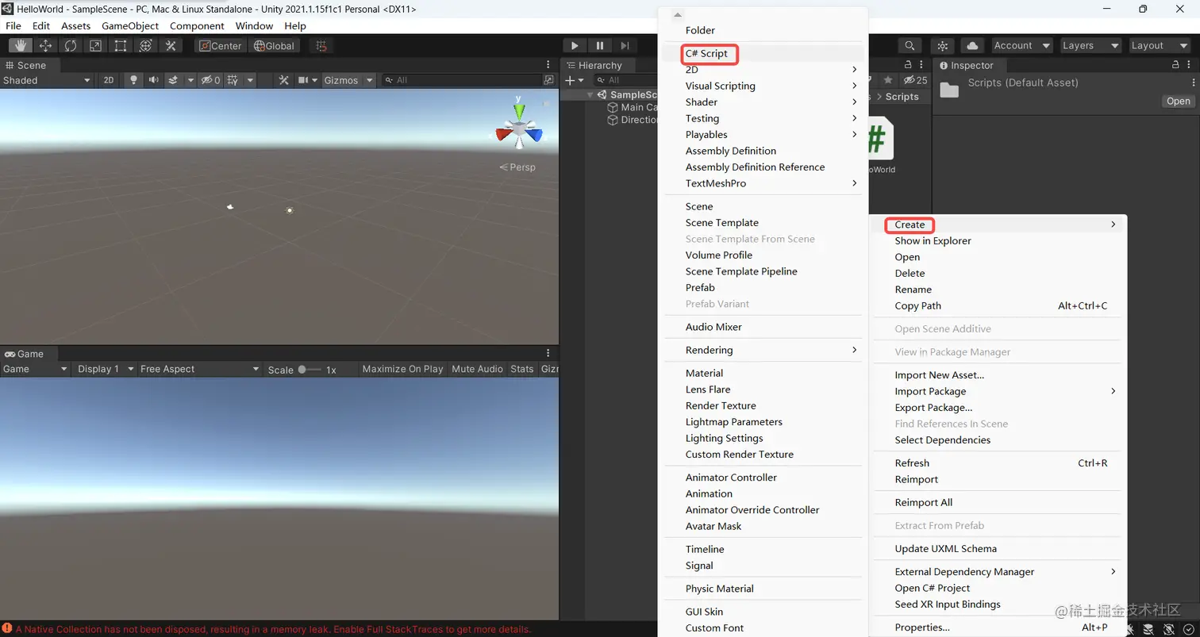The width and height of the screenshot is (1200, 637).
Task: Select the Move tool
Action: [45, 46]
